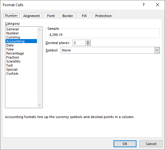Select the Fill tab

[x=84, y=16]
